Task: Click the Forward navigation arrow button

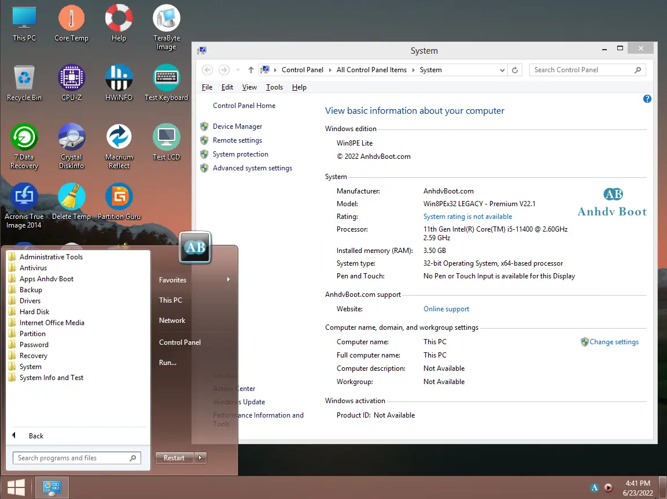Action: (224, 70)
